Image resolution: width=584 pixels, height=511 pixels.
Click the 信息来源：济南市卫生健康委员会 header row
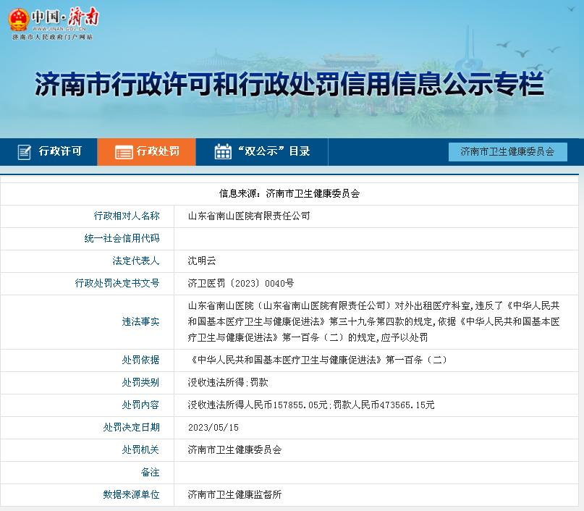pos(292,193)
